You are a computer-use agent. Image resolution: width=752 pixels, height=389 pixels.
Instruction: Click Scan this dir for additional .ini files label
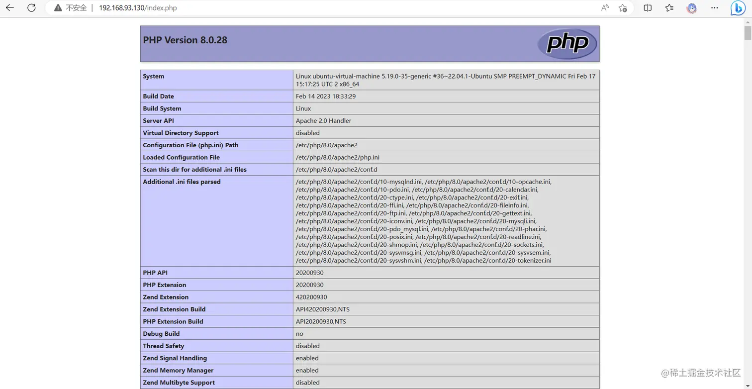[x=194, y=169]
